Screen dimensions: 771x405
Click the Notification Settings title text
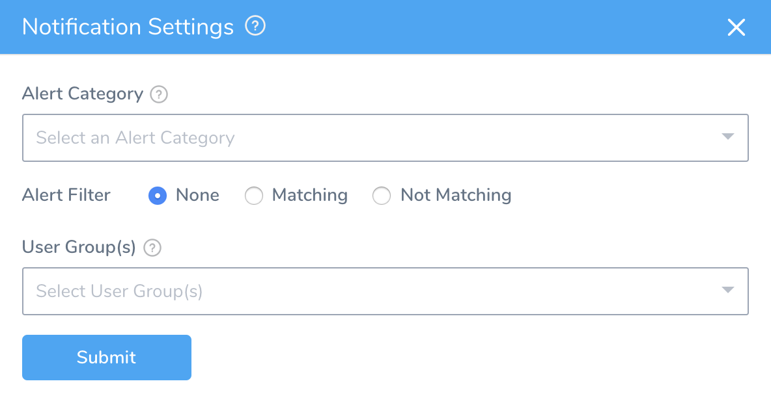pos(128,27)
